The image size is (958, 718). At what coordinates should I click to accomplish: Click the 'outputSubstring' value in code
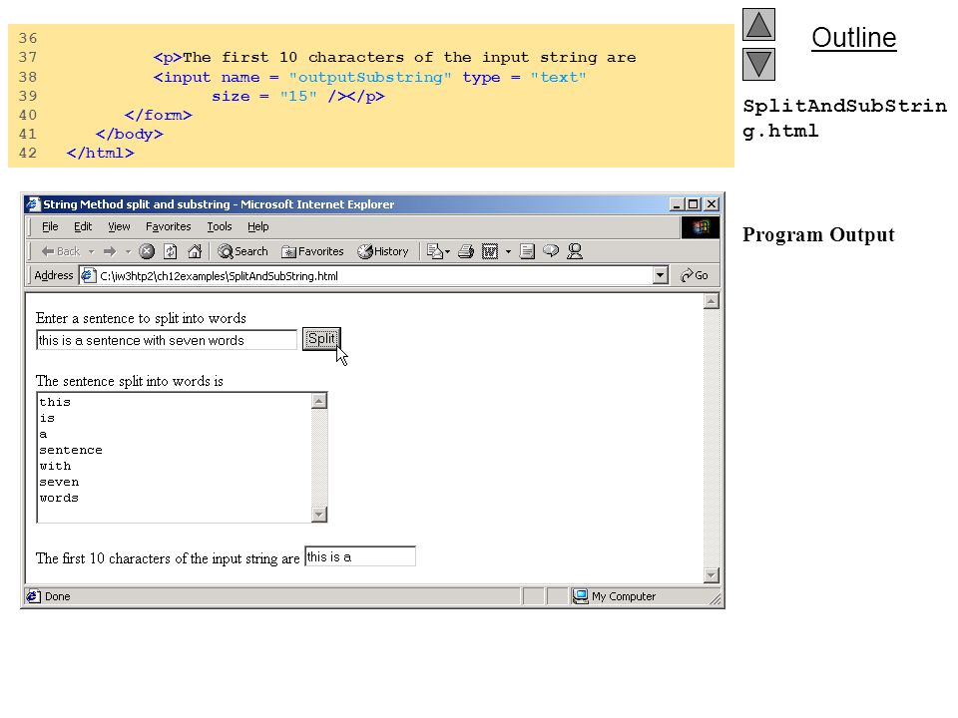(370, 77)
